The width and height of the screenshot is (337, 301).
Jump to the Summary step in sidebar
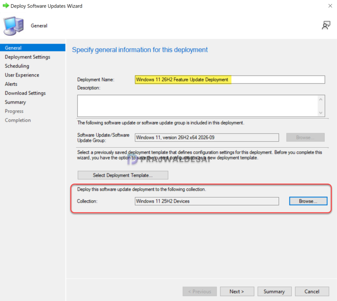click(x=15, y=102)
